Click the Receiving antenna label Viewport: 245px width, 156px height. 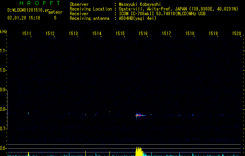click(90, 18)
